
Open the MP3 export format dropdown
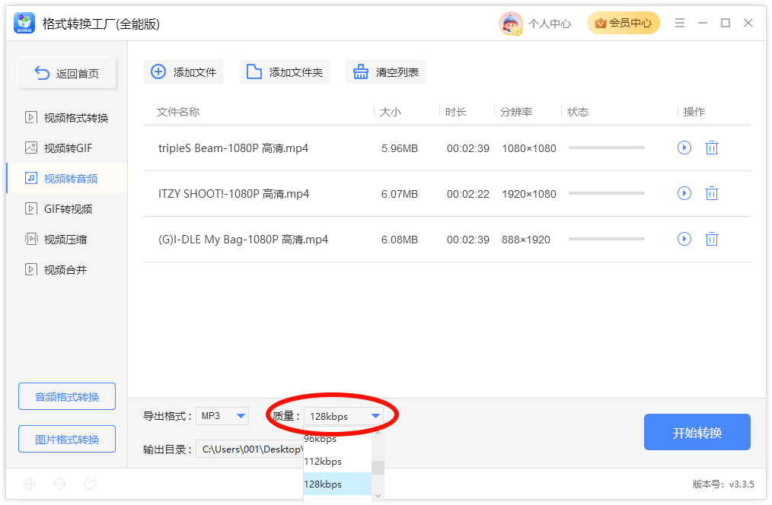coord(222,416)
